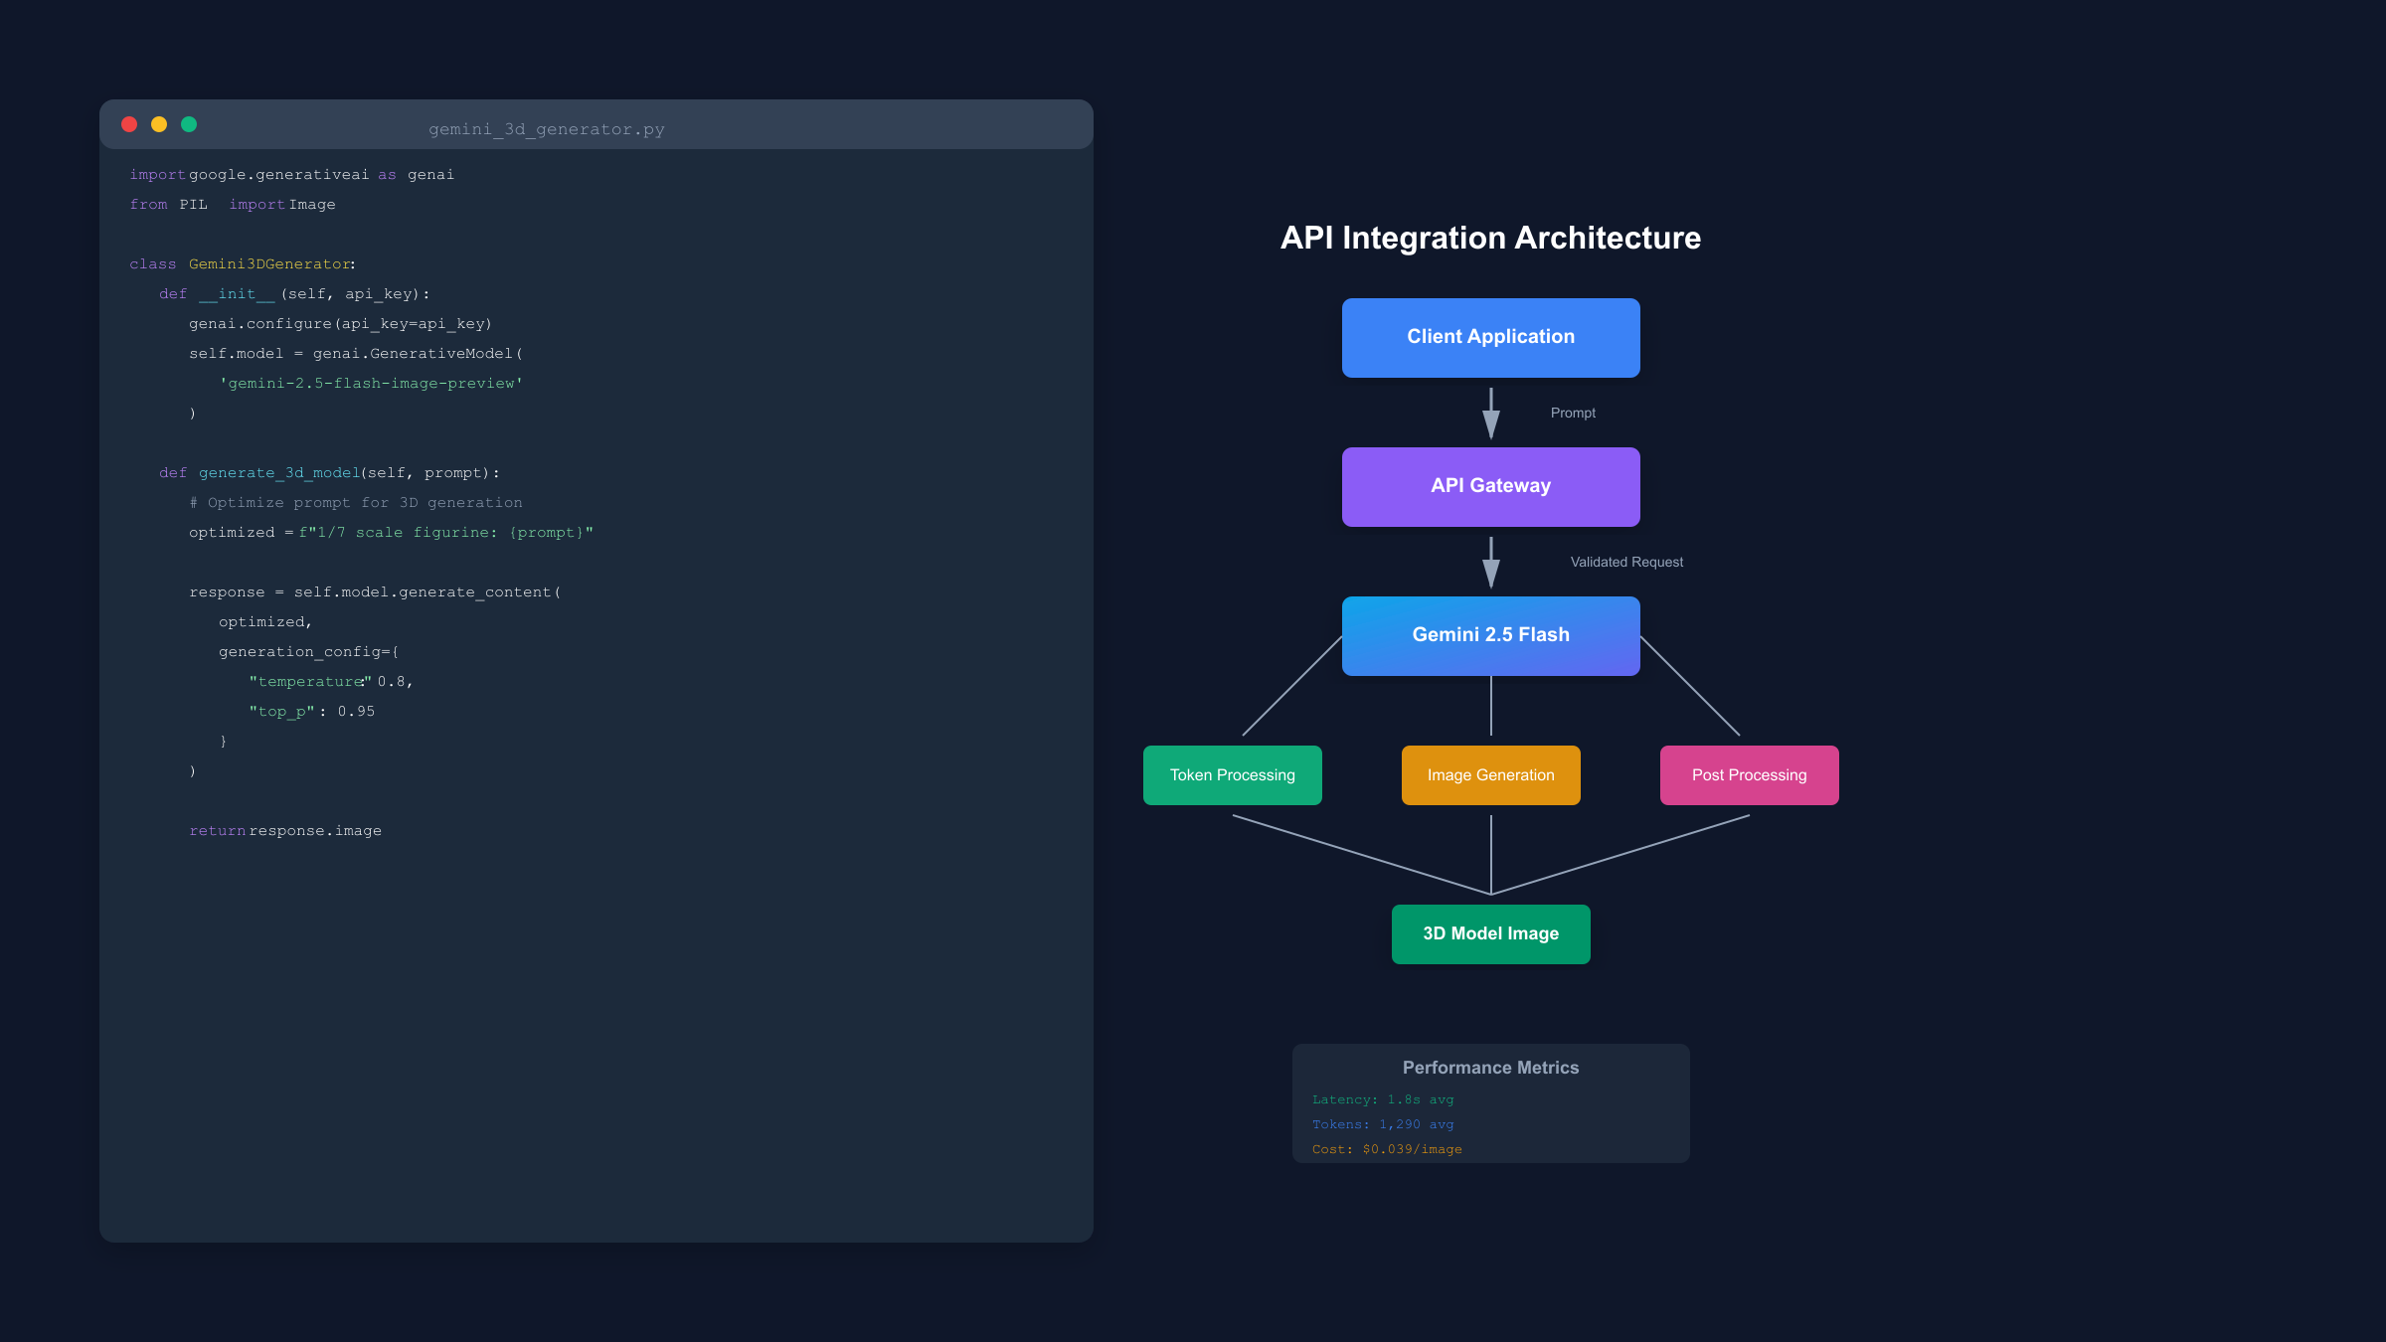2386x1342 pixels.
Task: Select the Image Generation node
Action: point(1491,775)
